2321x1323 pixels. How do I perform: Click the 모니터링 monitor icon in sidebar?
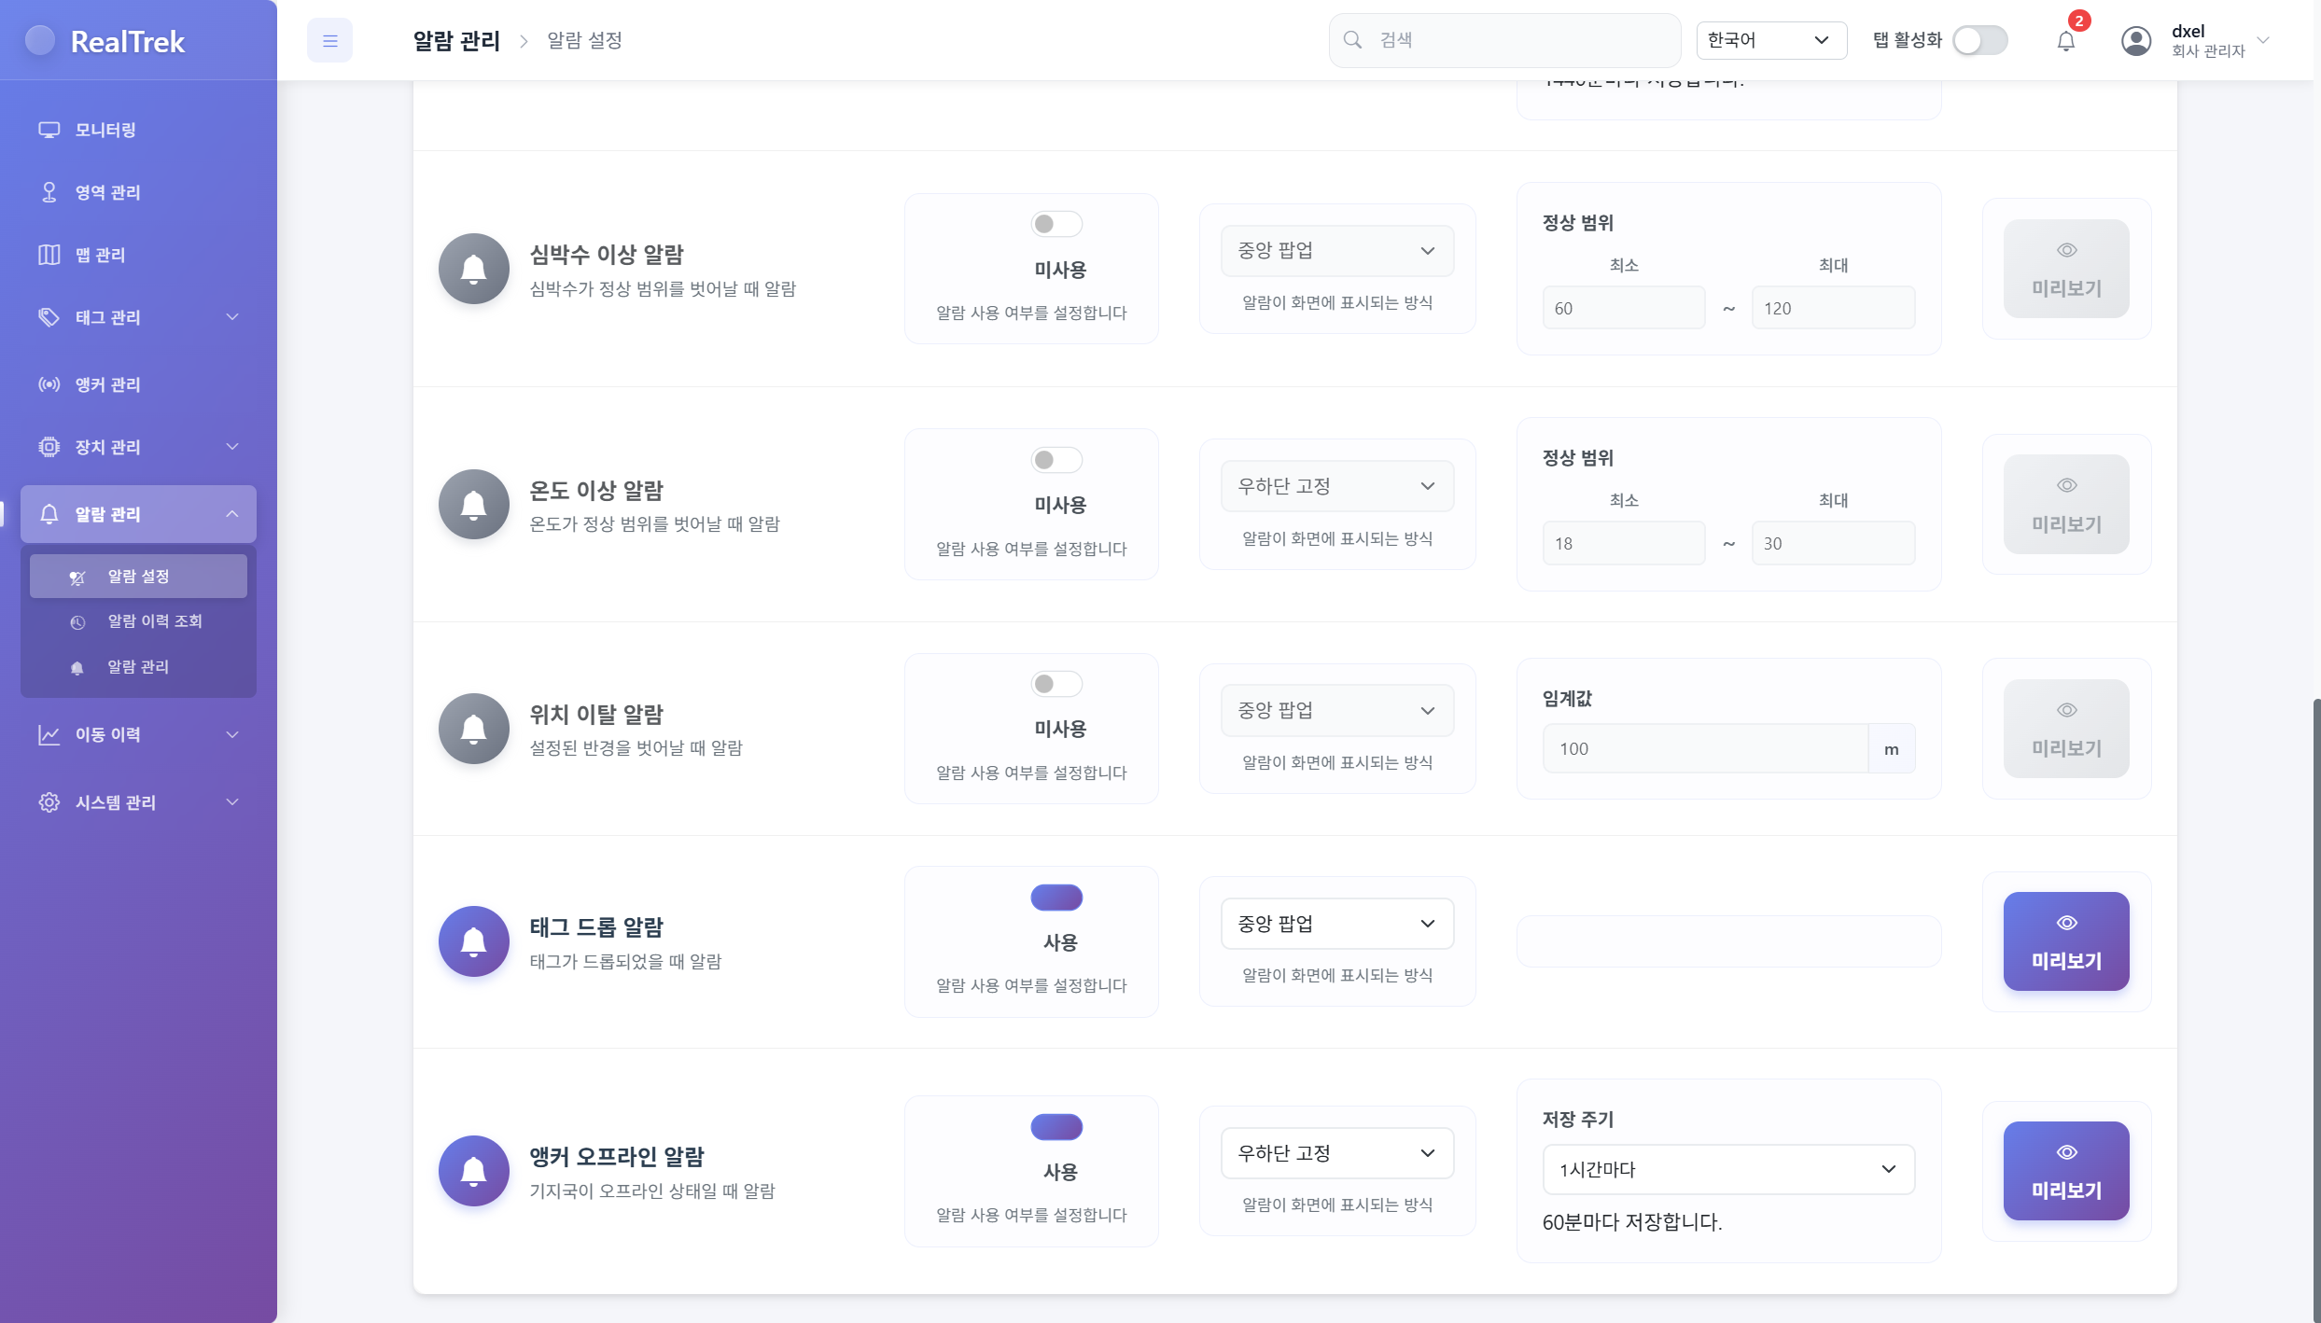click(49, 130)
